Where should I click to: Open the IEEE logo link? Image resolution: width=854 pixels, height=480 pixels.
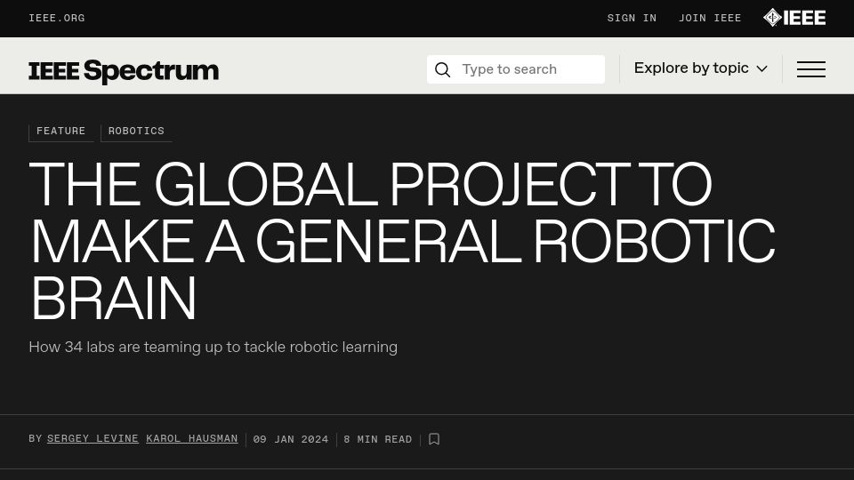click(x=794, y=18)
